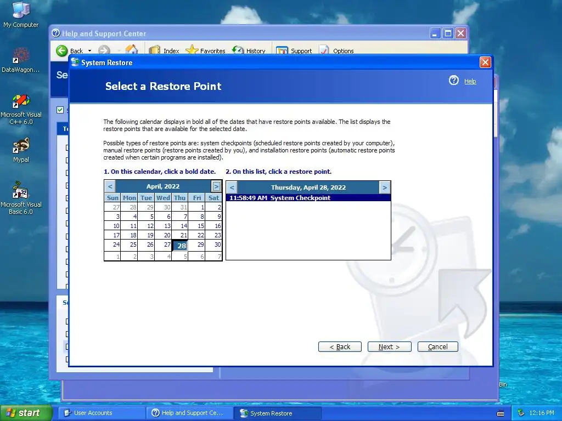Open Microsoft Visual Basic 6.0 shortcut

21,198
